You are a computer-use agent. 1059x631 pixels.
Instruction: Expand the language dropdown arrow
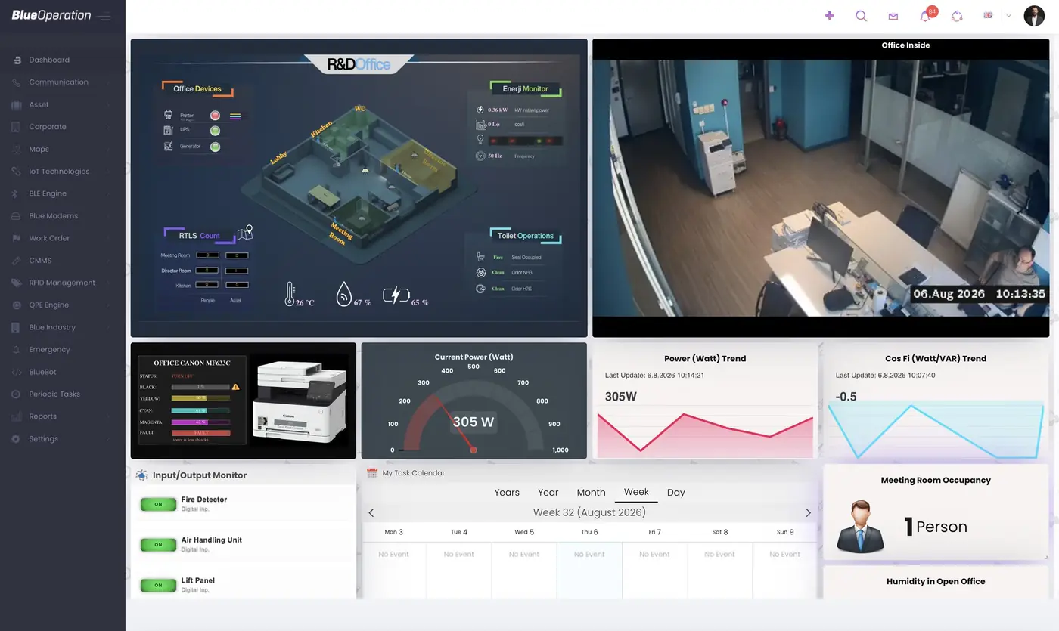click(1008, 15)
